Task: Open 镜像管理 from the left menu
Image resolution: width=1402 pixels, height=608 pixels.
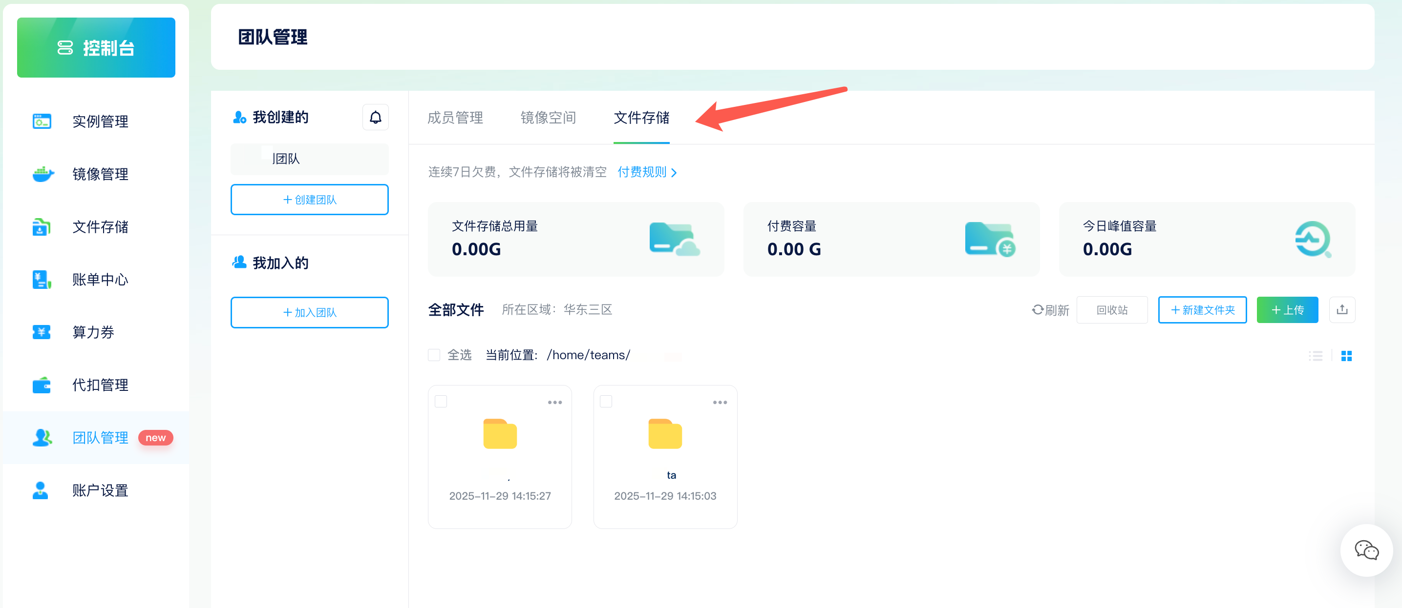Action: tap(100, 174)
